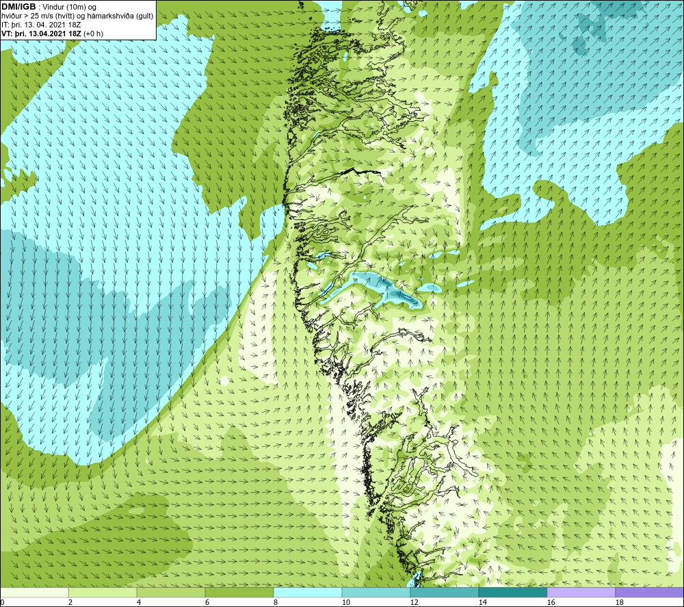Click the 'IT: þri. 13. 04. 2021 18Z' line

coord(41,25)
